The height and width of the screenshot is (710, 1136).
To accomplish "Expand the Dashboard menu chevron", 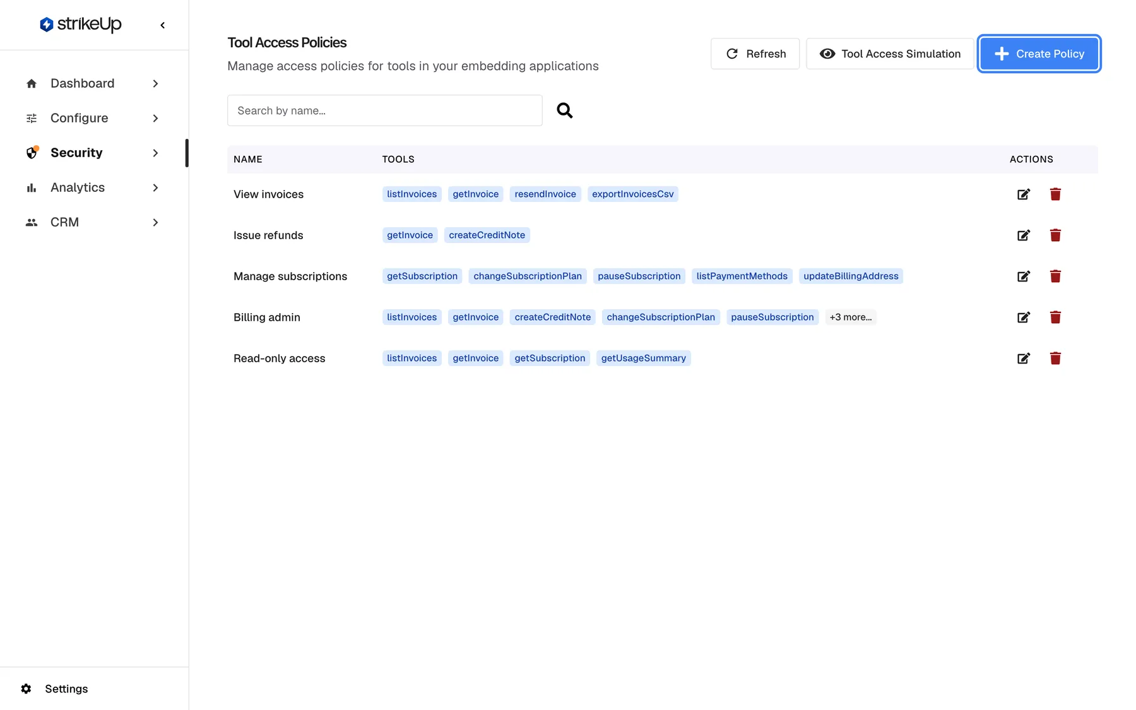I will pos(155,83).
